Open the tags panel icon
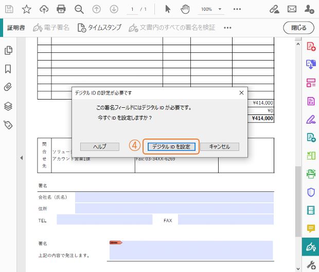 point(8,125)
